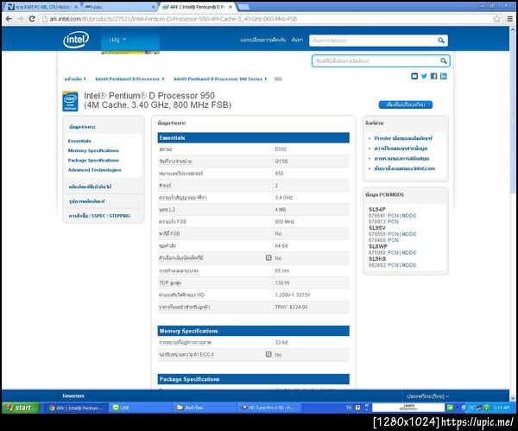
Task: Click the email share icon
Action: pyautogui.click(x=414, y=76)
